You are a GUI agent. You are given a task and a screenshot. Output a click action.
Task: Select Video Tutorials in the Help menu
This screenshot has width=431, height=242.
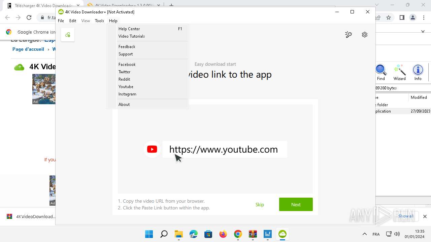pyautogui.click(x=148, y=36)
